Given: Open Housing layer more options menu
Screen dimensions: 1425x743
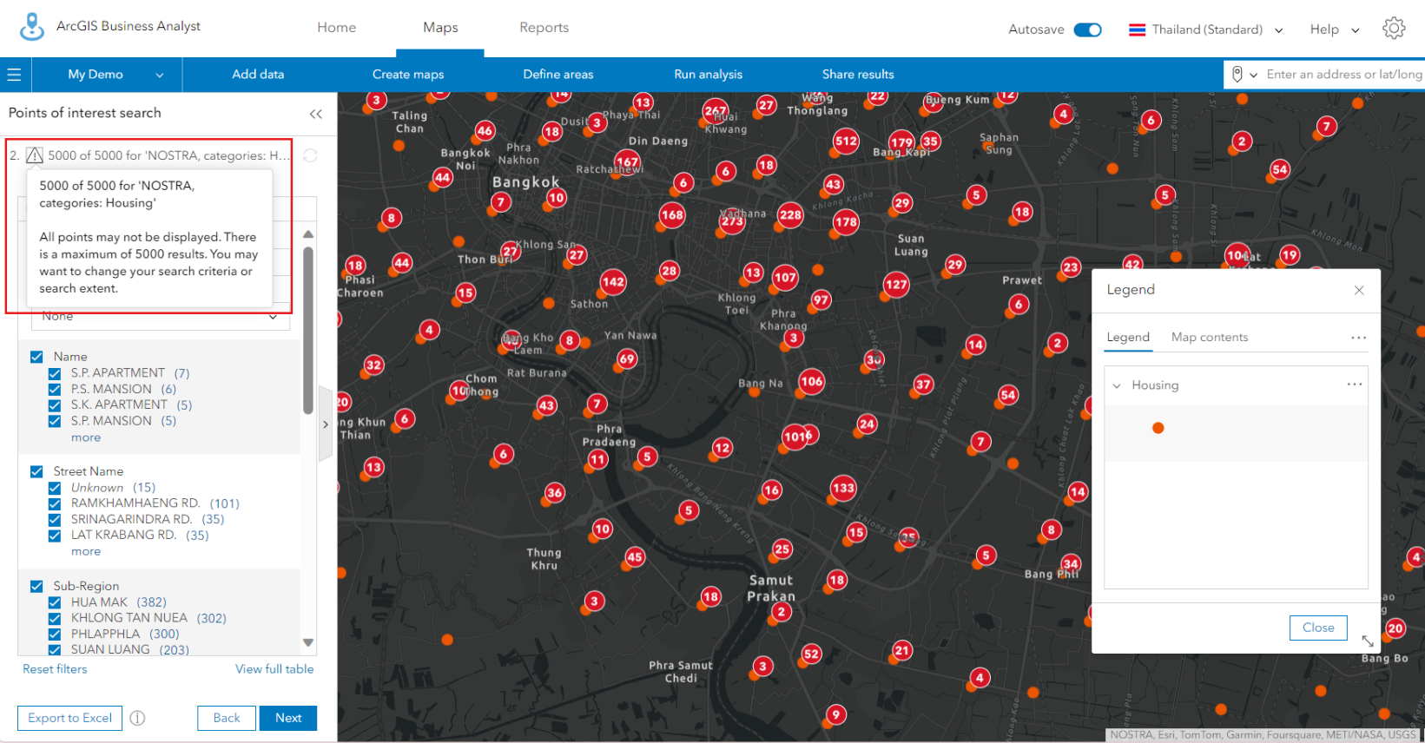Looking at the screenshot, I should click(x=1355, y=385).
